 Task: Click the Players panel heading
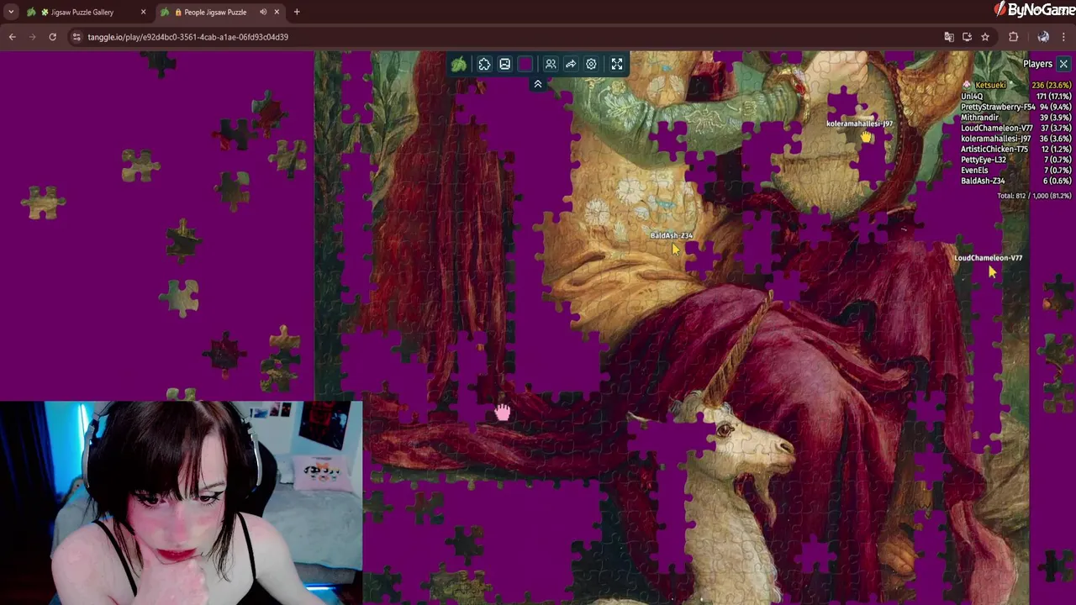(1037, 64)
